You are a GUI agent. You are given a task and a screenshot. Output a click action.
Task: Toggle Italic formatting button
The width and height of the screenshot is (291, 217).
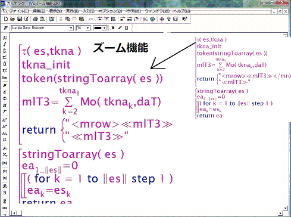(120, 28)
